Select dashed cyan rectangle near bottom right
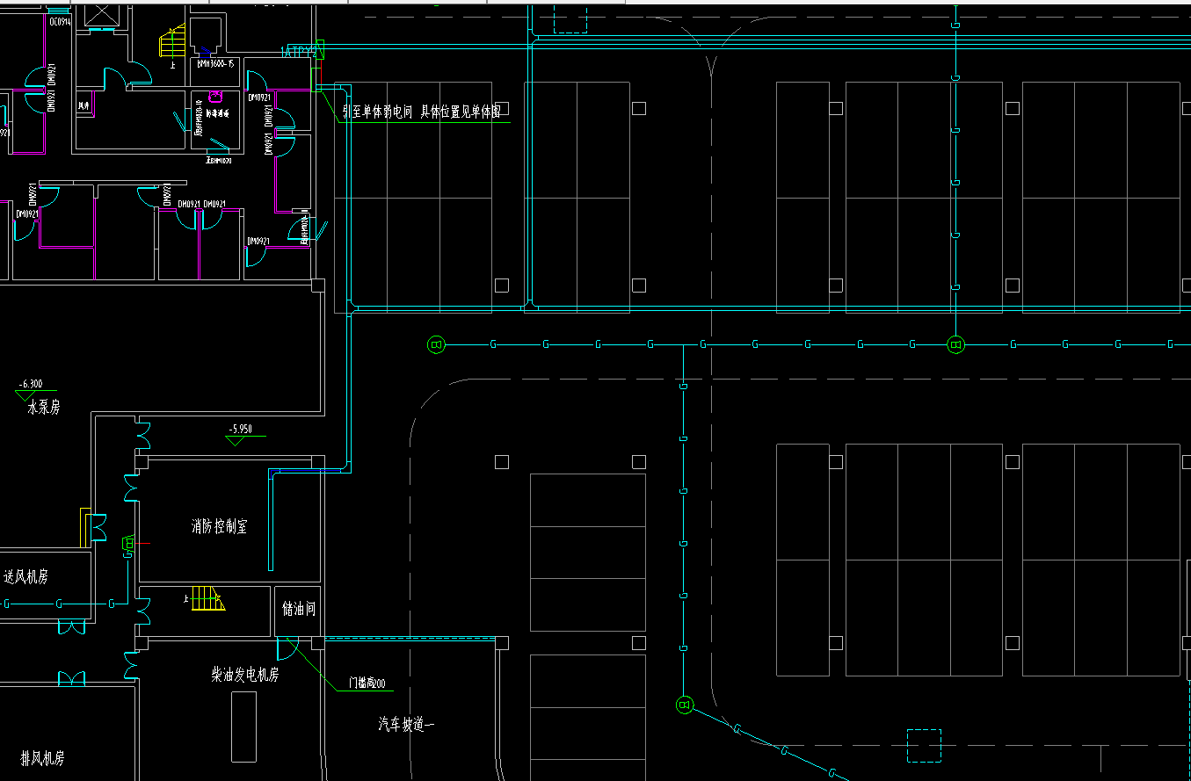This screenshot has width=1191, height=781. pos(925,745)
